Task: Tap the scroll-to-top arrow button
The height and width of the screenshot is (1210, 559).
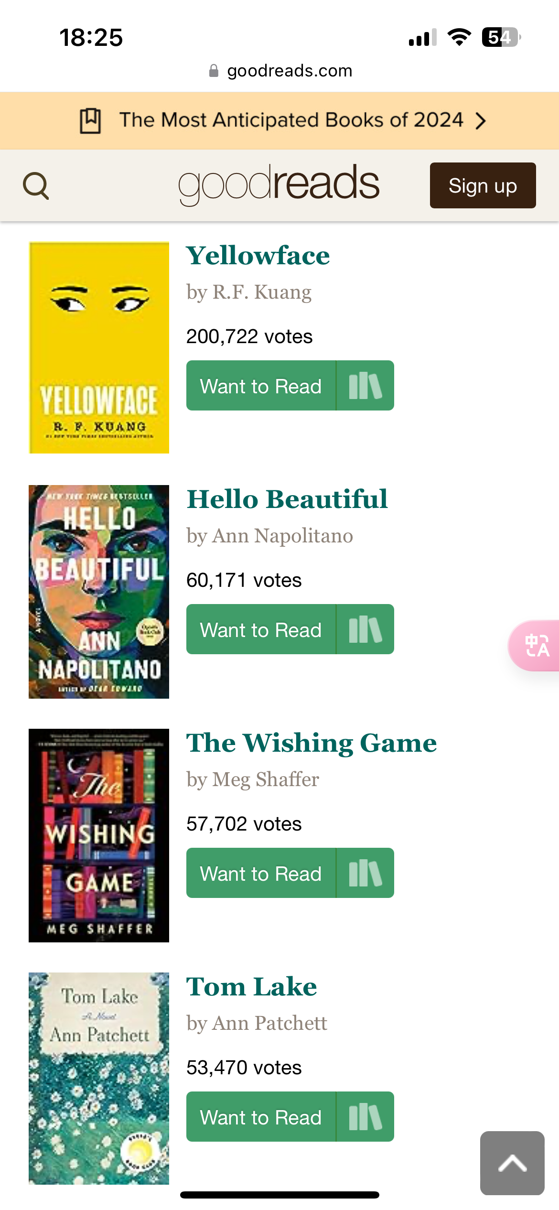Action: 512,1163
